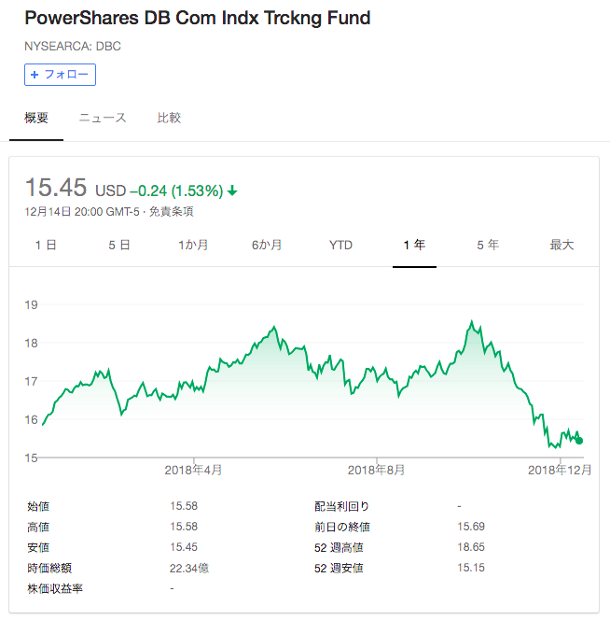Click the plus フォロー follow button

60,75
